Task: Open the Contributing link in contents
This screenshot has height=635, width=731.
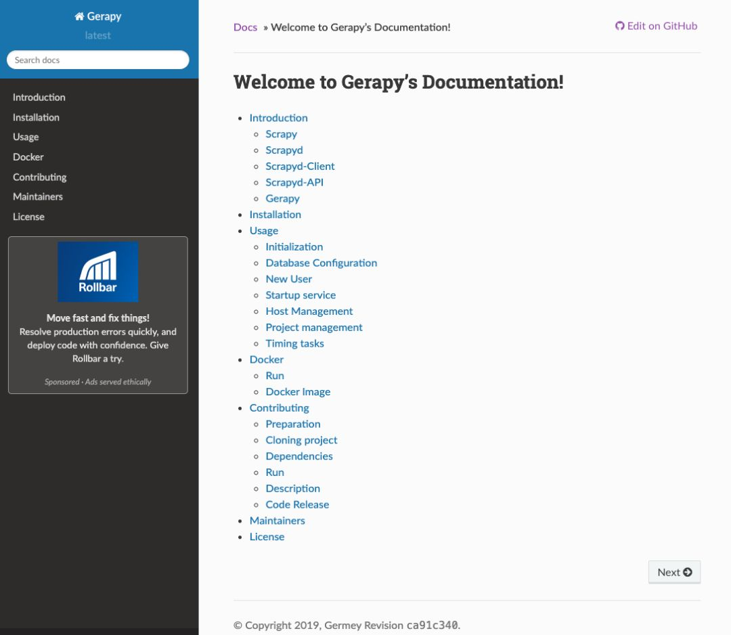Action: click(279, 408)
